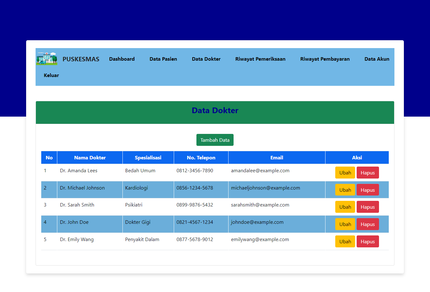
Task: Edit Dr. Sarah Smith's record
Action: (345, 207)
